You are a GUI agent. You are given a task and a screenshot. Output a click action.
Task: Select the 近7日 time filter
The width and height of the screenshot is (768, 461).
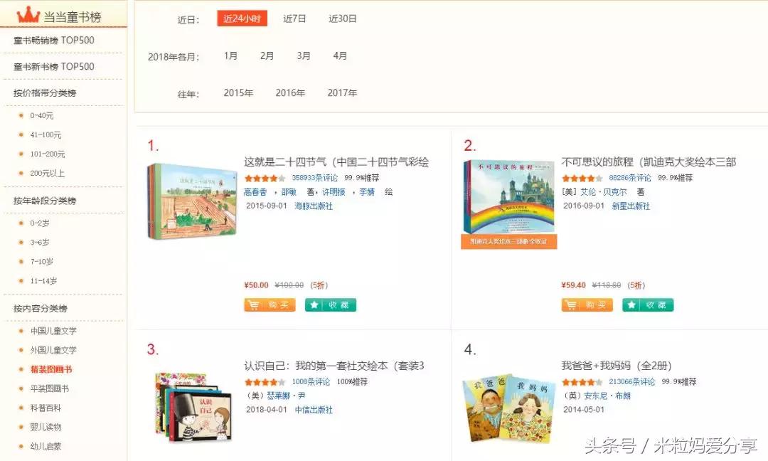point(294,18)
